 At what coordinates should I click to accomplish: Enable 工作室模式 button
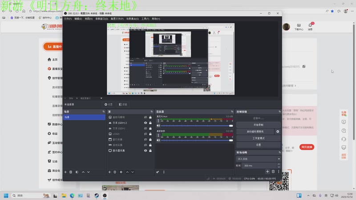click(x=259, y=138)
